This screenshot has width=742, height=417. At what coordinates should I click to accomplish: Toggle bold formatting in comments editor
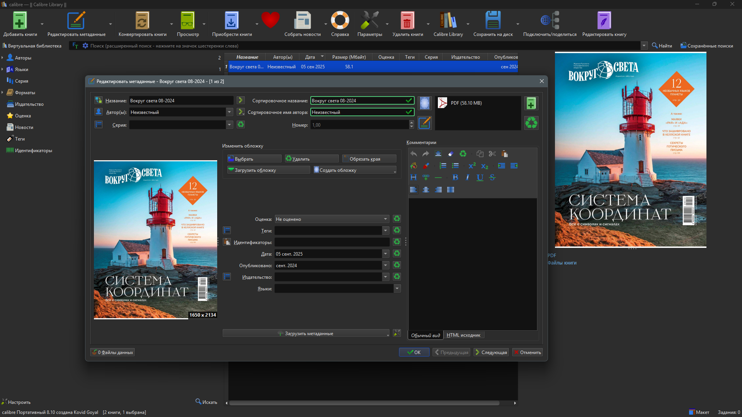click(455, 178)
